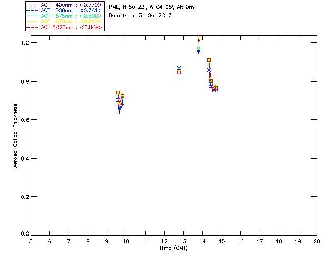Click x-axis tick label 15
The height and width of the screenshot is (261, 326).
pos(222,241)
